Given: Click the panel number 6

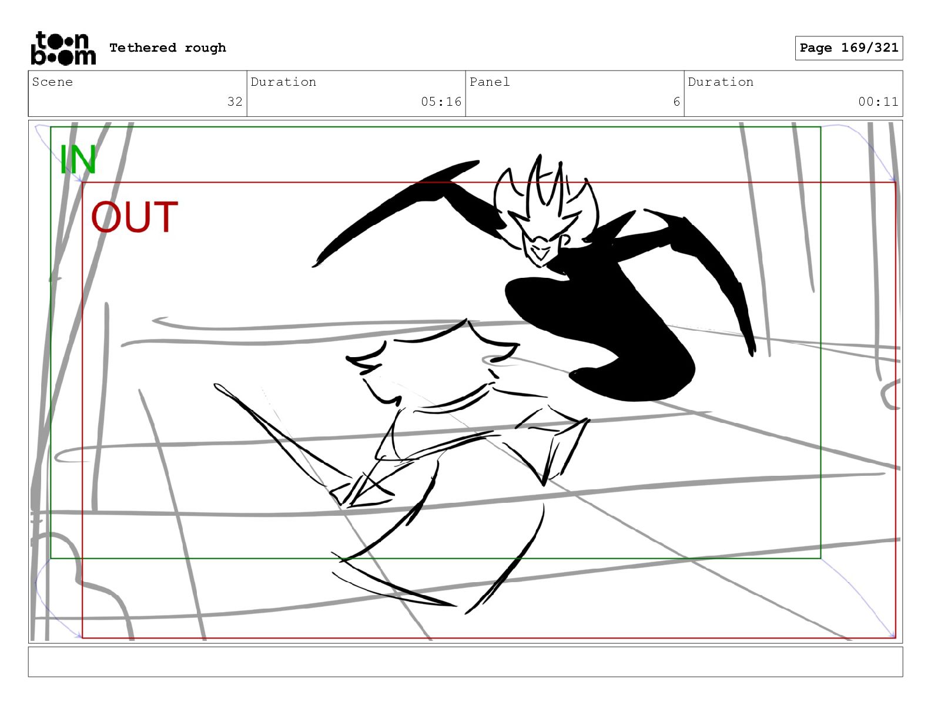Looking at the screenshot, I should (x=677, y=102).
